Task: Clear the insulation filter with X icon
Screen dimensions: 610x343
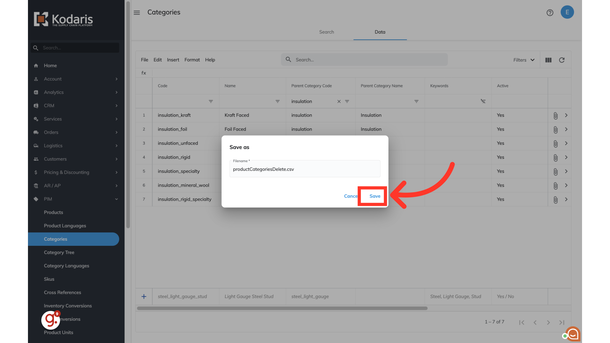Action: (x=339, y=101)
